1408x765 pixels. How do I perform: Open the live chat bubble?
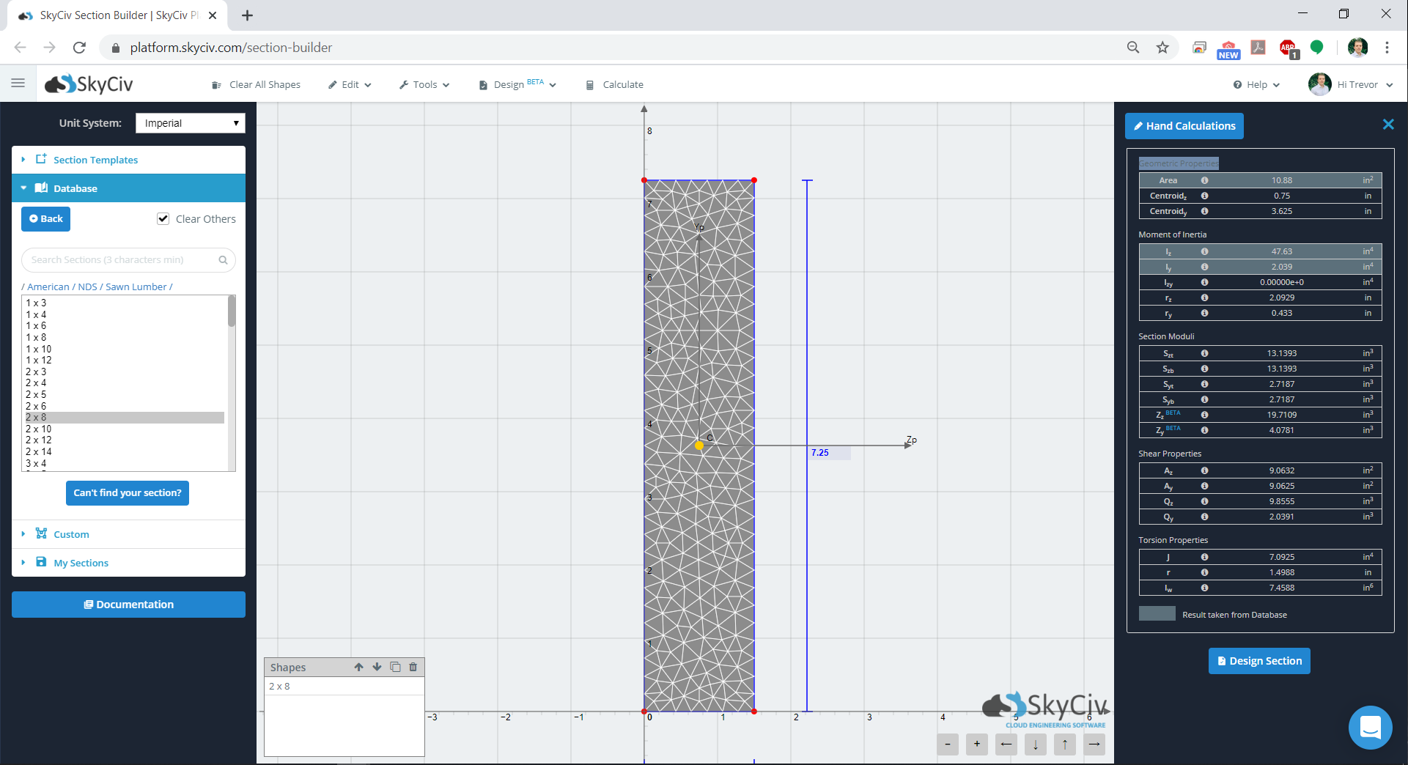click(1370, 727)
